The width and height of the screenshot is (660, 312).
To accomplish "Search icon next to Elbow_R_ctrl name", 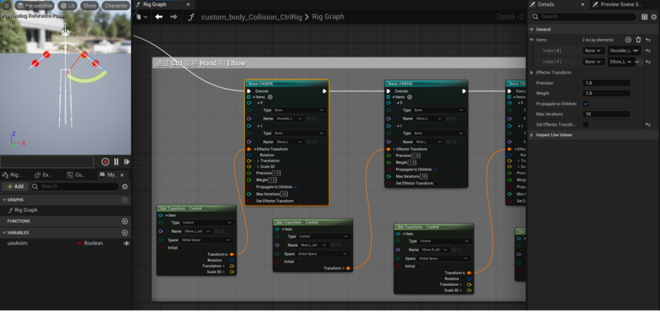I will click(x=461, y=250).
